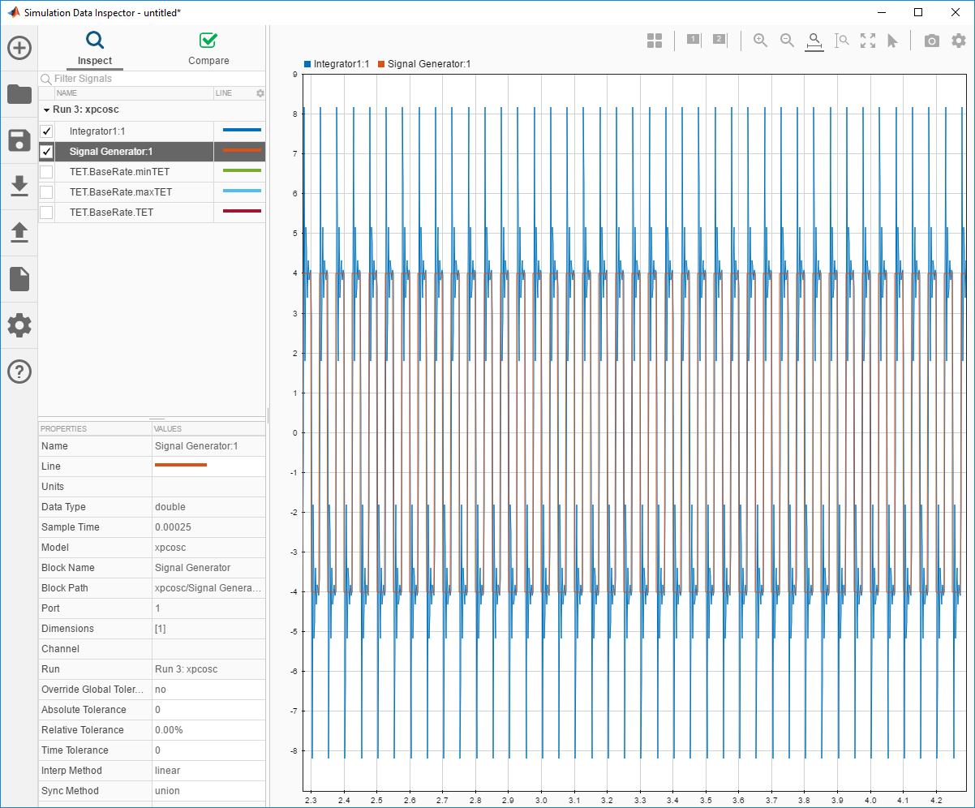Collapse the Run 3: xpcosc tree node
This screenshot has height=808, width=975.
46,110
